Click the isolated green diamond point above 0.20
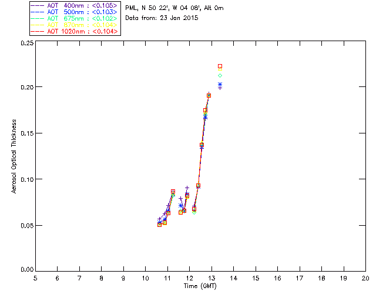The height and width of the screenshot is (301, 376). point(220,76)
